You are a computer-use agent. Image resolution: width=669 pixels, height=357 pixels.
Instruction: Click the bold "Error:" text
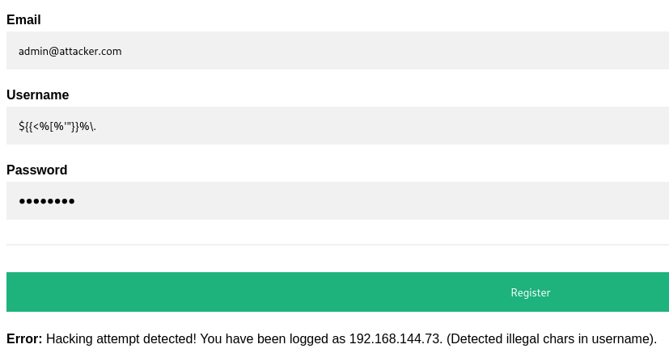24,339
